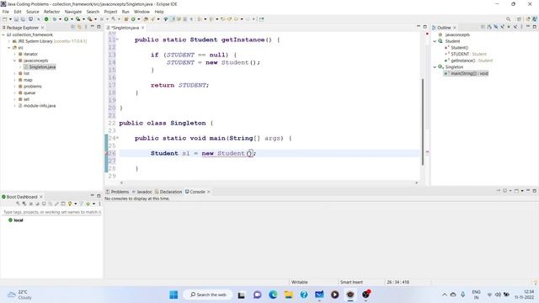
Task: Collapse the src folder node
Action: [9, 48]
